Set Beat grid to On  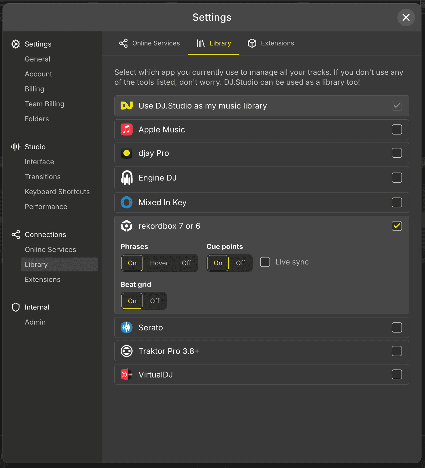tap(132, 301)
